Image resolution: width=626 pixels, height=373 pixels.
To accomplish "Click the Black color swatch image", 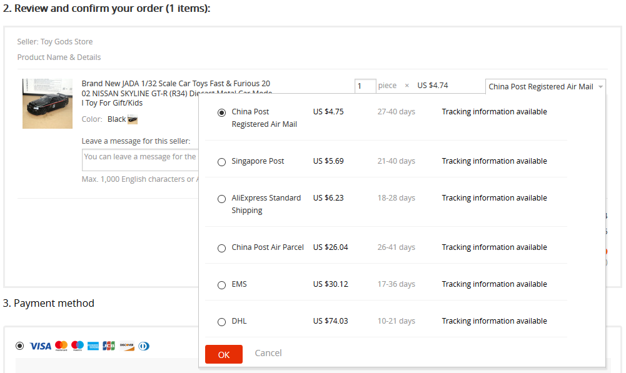I will 133,119.
